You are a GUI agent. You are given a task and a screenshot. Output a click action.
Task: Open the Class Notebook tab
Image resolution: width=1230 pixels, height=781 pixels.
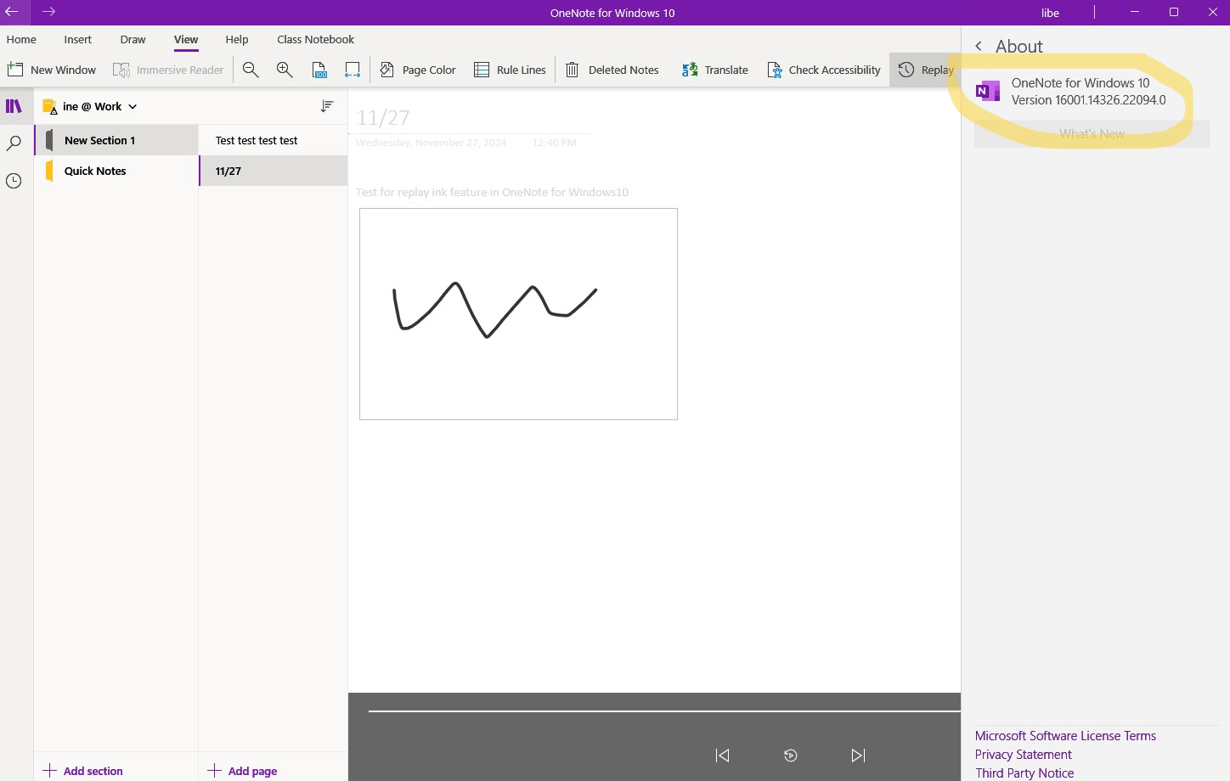tap(315, 39)
